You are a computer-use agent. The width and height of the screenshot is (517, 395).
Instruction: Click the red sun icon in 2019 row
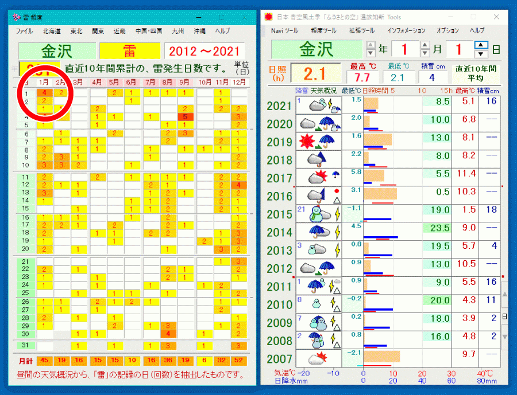[306, 140]
